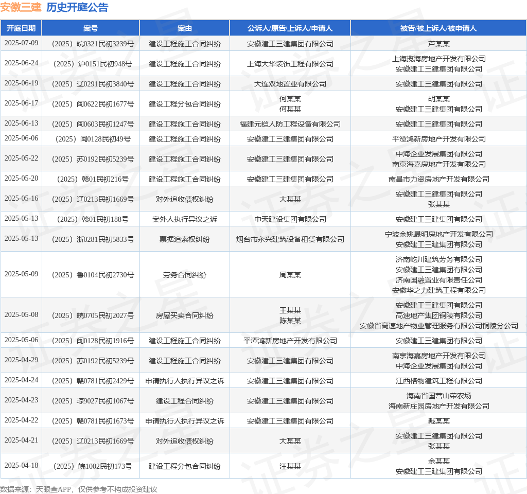
Task: Click defendant 戴某某
Action: 438,421
